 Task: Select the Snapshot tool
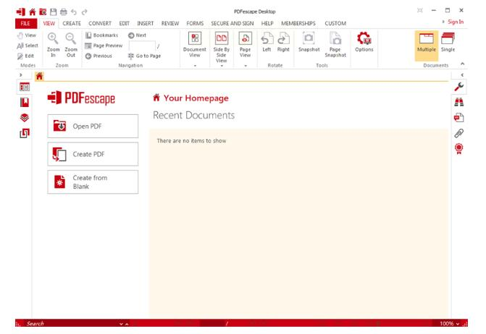pos(309,42)
